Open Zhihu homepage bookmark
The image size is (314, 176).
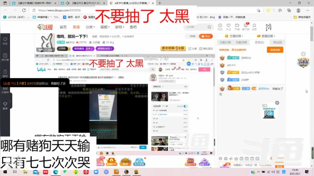tap(72, 17)
